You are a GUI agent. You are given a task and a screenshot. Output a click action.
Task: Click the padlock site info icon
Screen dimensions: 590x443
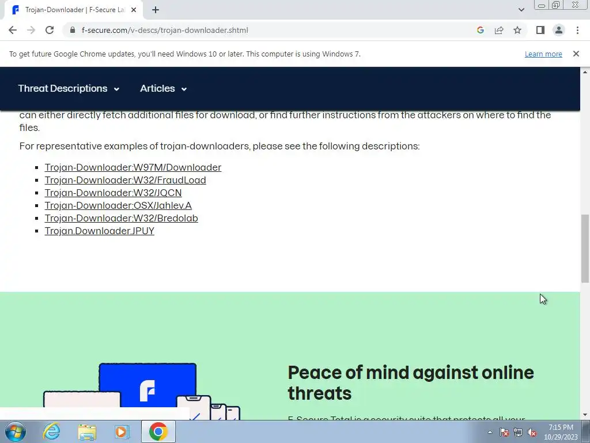(x=73, y=30)
